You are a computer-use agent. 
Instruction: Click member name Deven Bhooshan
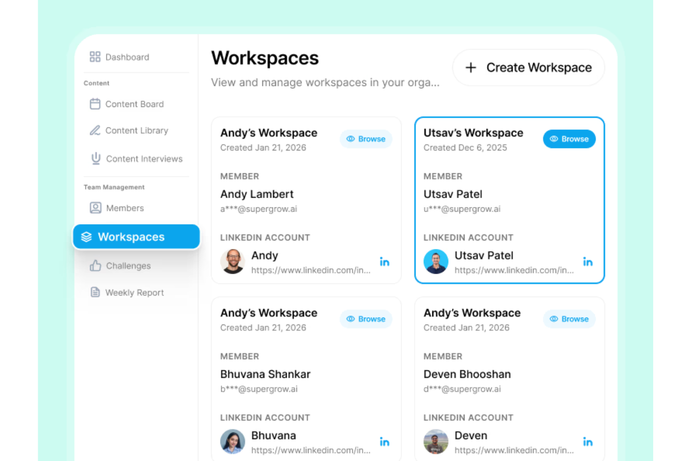tap(467, 374)
